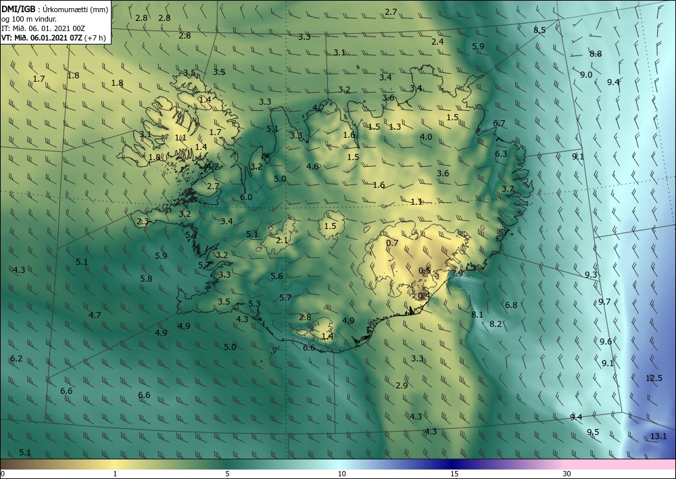The height and width of the screenshot is (479, 676).
Task: Click the 4.6 value on the map
Action: tap(312, 167)
